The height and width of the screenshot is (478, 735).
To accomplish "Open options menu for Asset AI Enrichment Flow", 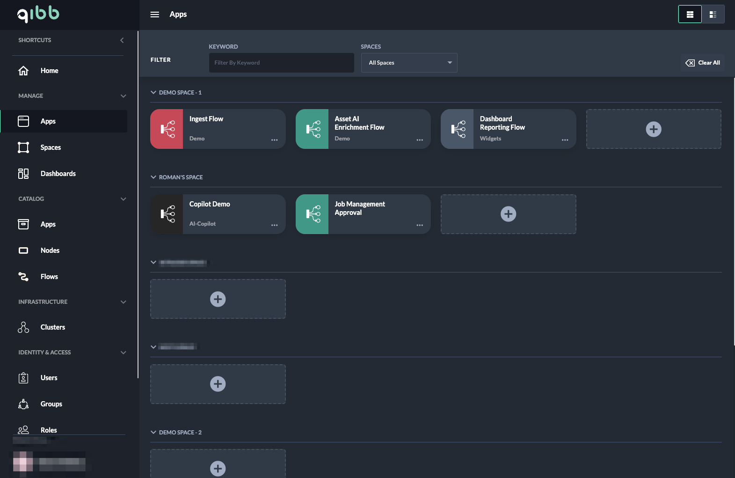I will (420, 140).
